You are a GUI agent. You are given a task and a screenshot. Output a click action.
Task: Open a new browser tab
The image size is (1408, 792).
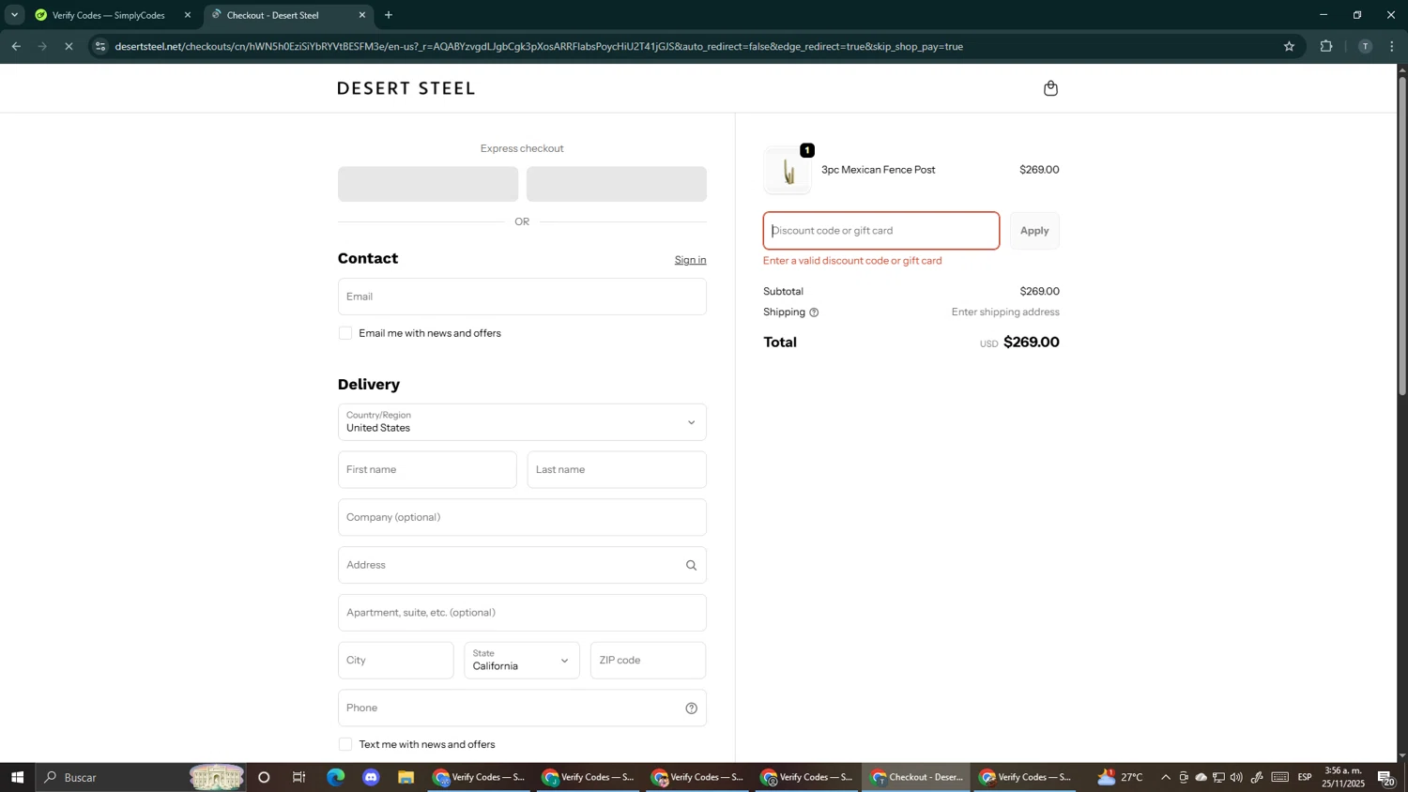[x=389, y=15]
